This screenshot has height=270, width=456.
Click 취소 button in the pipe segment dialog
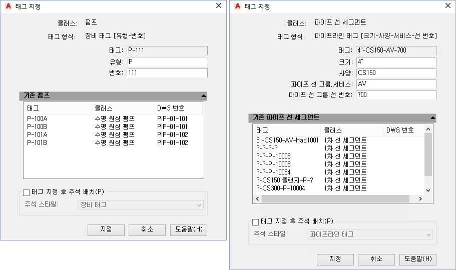coord(376,259)
